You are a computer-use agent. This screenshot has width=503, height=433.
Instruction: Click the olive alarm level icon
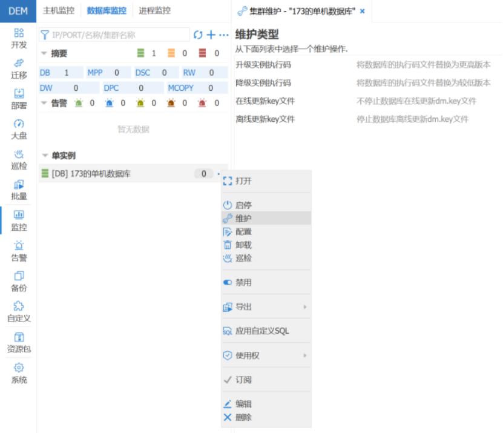click(x=140, y=103)
